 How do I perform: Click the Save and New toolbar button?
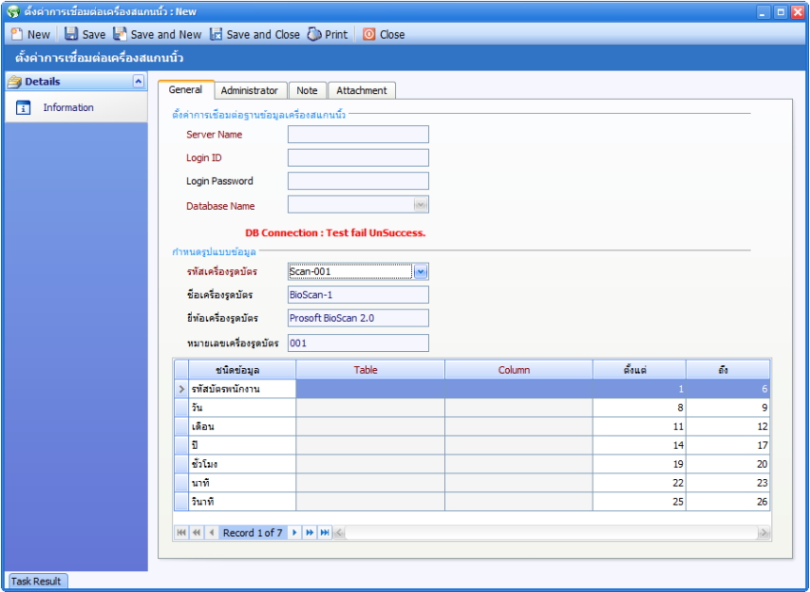point(158,34)
